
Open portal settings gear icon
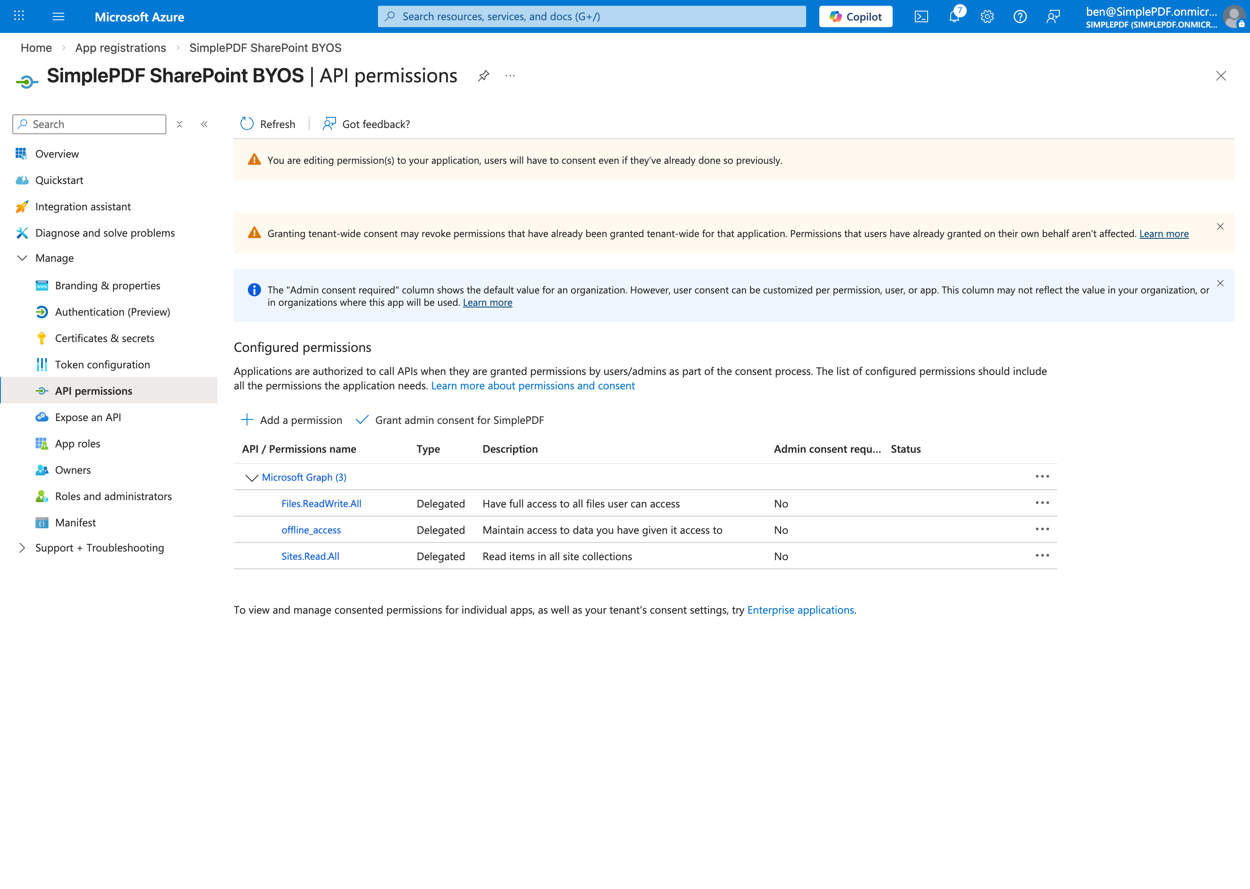(986, 16)
